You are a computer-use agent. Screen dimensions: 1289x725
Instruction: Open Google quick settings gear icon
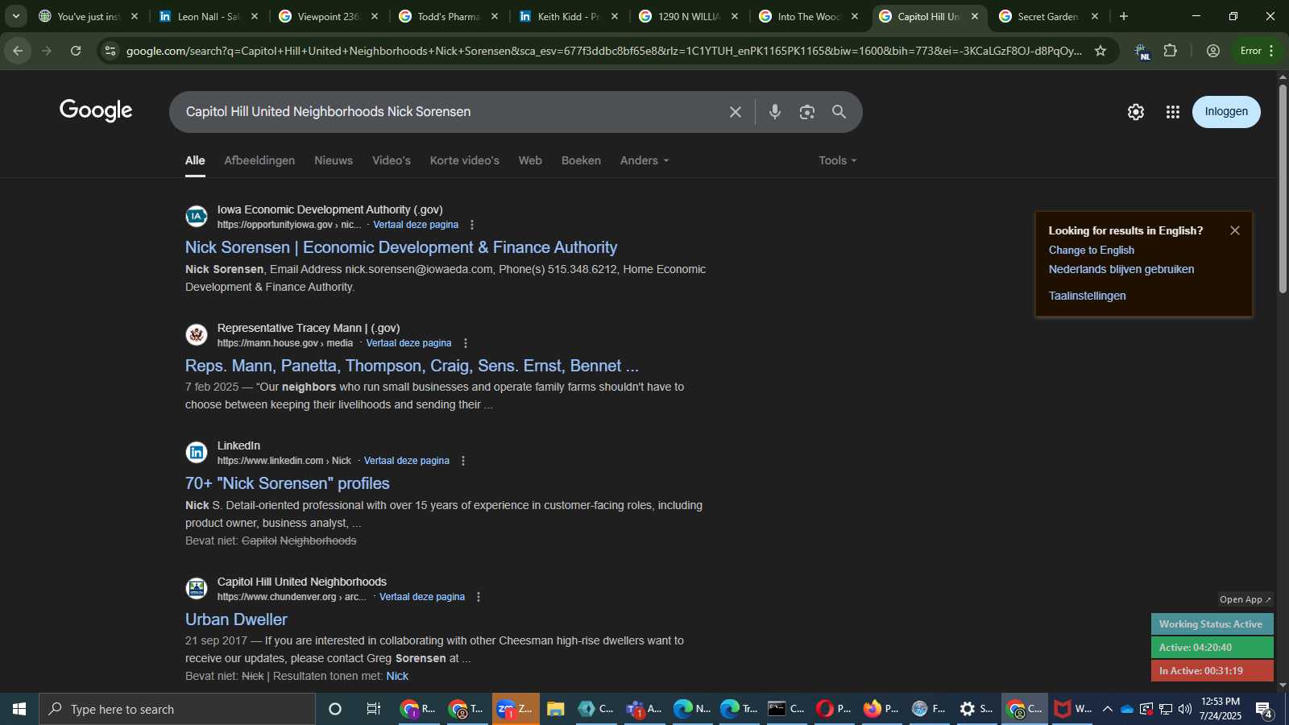(1136, 112)
